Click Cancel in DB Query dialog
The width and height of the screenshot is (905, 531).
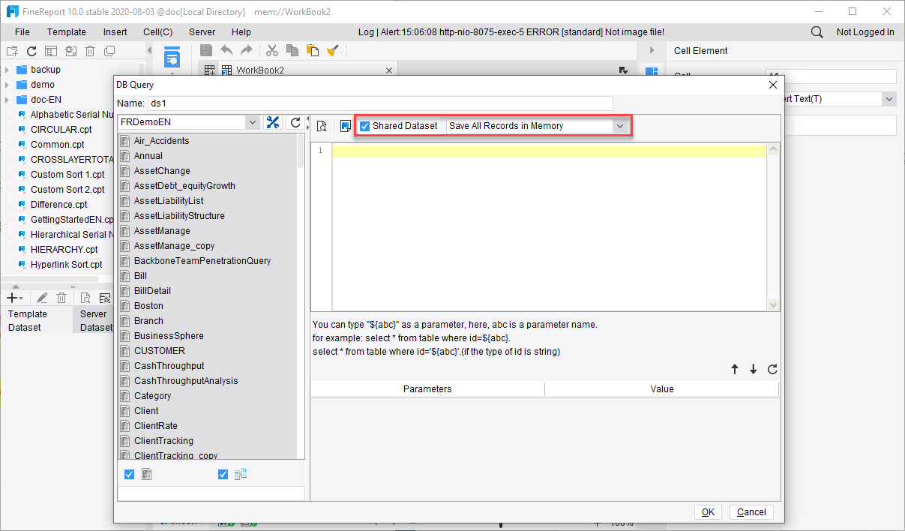(751, 512)
